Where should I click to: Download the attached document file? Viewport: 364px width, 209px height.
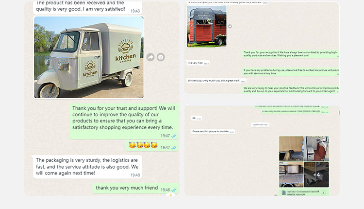[323, 193]
